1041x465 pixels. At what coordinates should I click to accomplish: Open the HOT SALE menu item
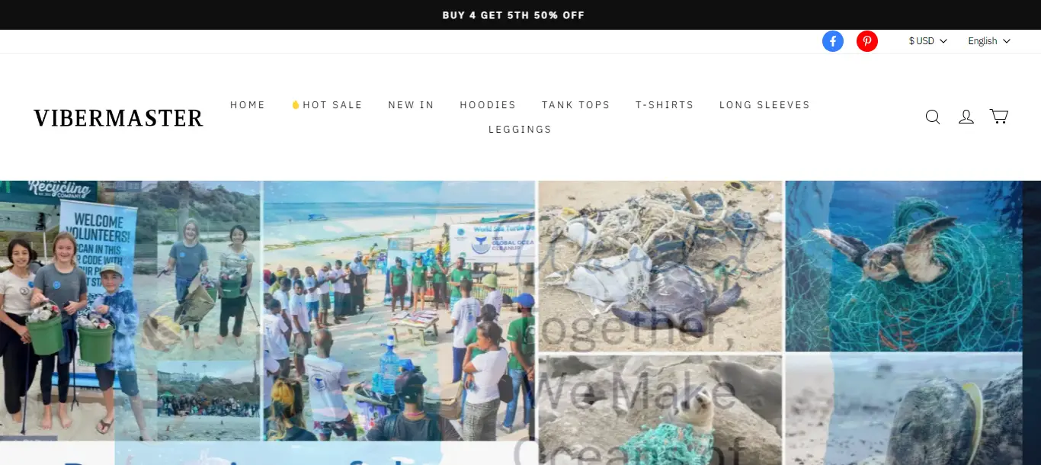(x=327, y=105)
